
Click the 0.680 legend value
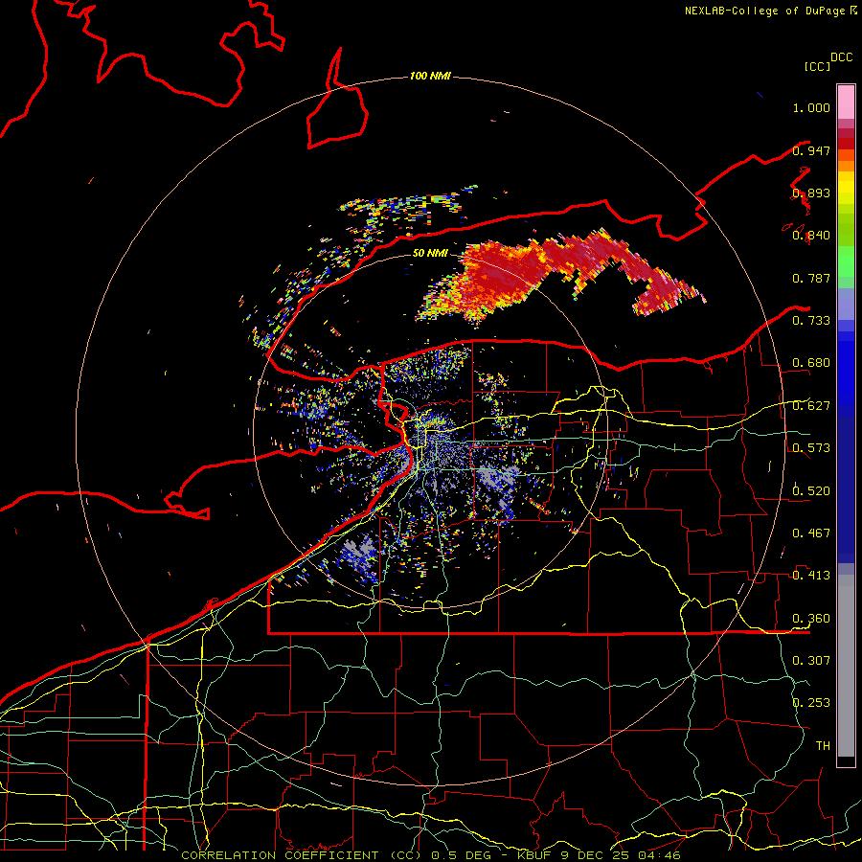pos(811,363)
